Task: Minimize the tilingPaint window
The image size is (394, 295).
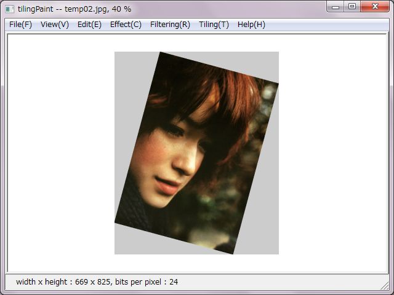Action: tap(336, 7)
